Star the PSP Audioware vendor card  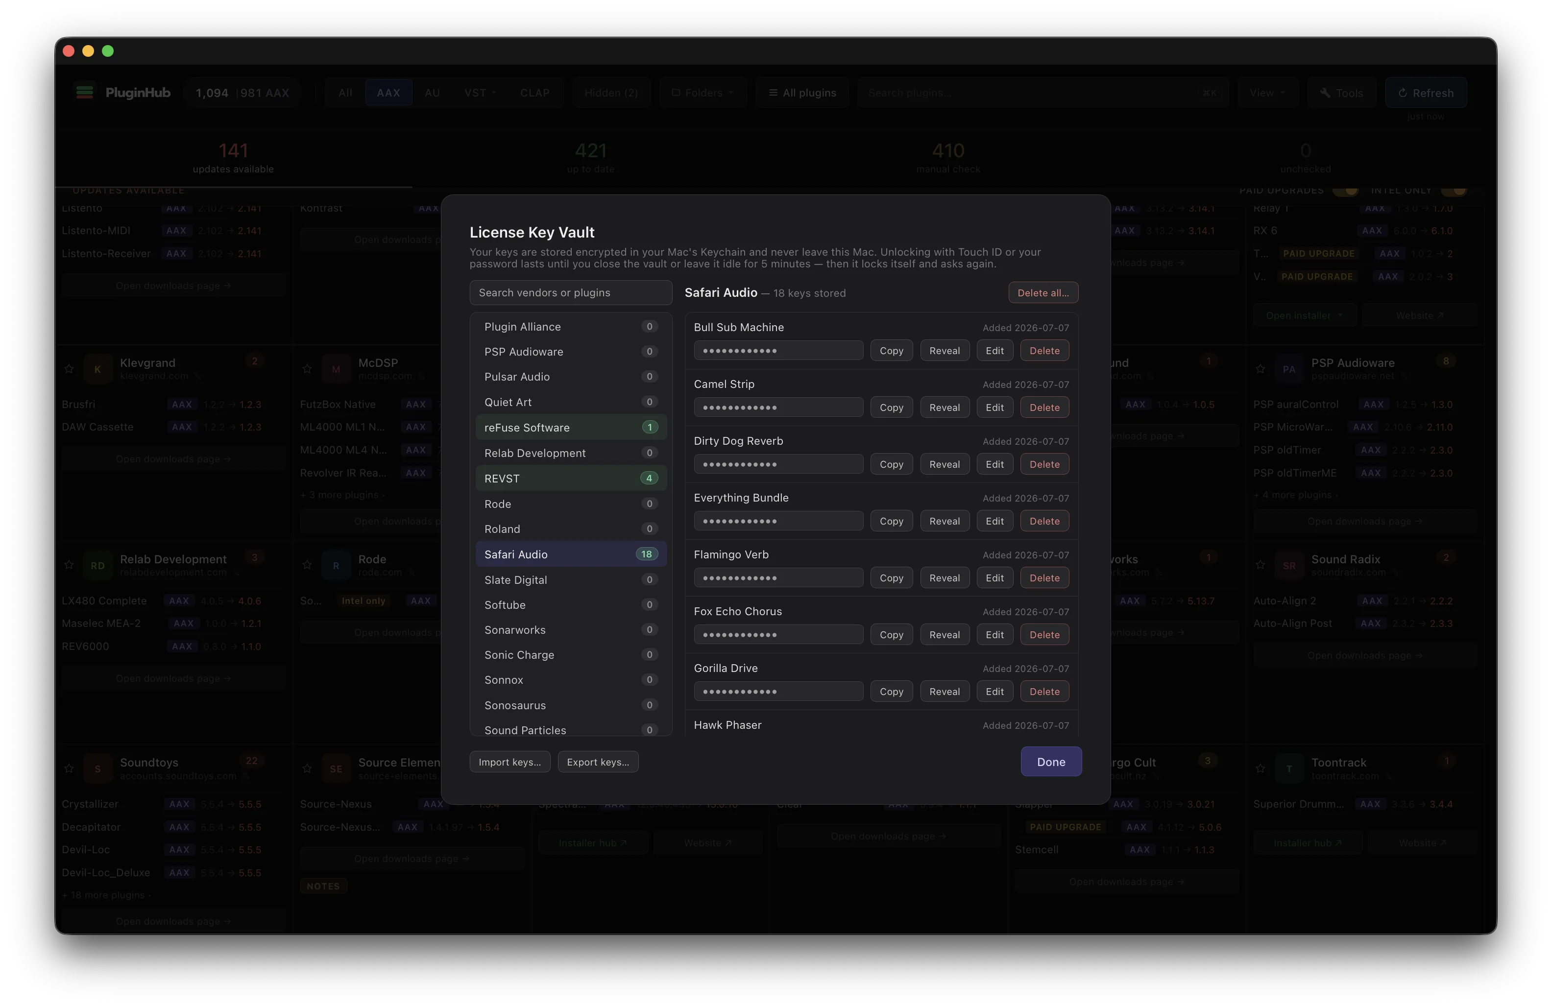(1261, 369)
